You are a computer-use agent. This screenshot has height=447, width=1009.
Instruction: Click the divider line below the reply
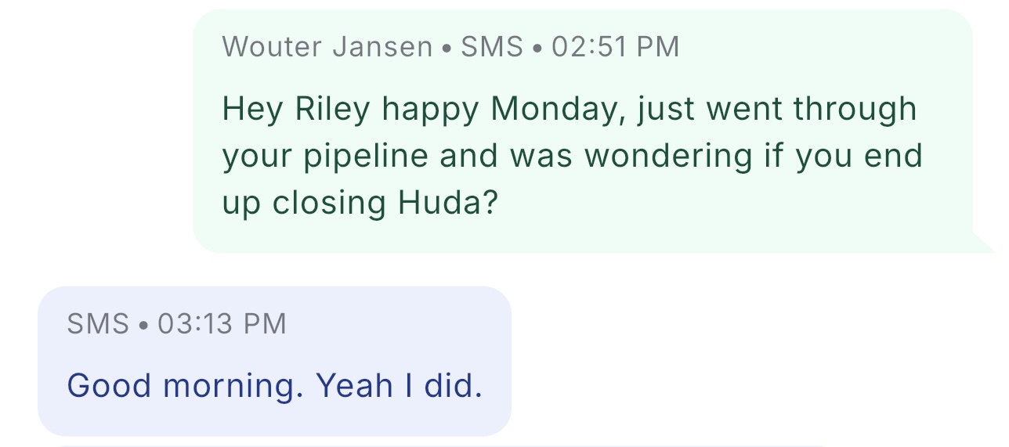[x=443, y=445]
